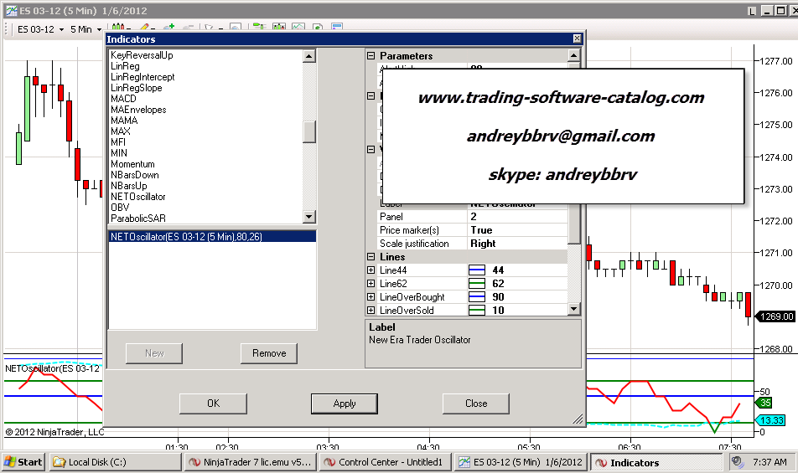Collapse the Lines section

[371, 257]
